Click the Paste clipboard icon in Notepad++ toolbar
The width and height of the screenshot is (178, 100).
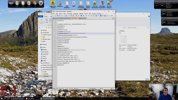click(x=73, y=16)
